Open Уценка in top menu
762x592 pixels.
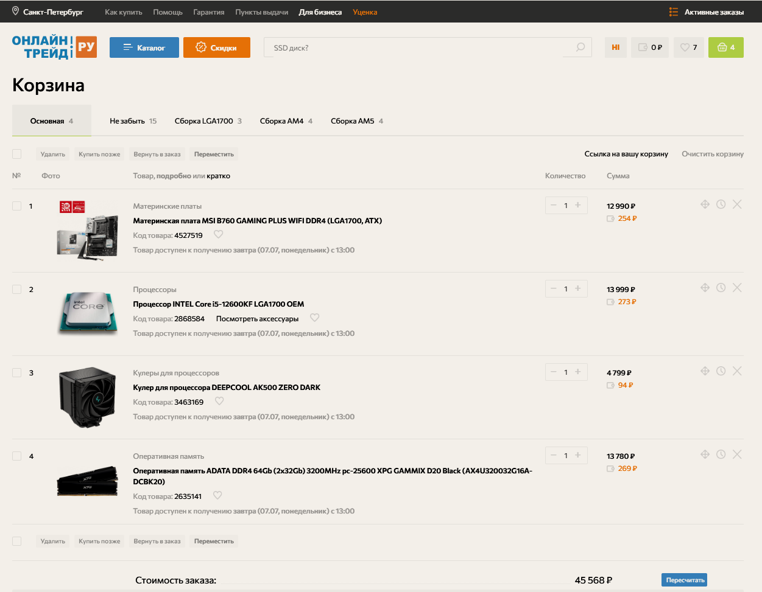click(x=365, y=12)
